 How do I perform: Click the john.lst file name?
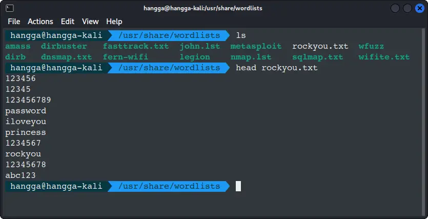click(x=200, y=47)
